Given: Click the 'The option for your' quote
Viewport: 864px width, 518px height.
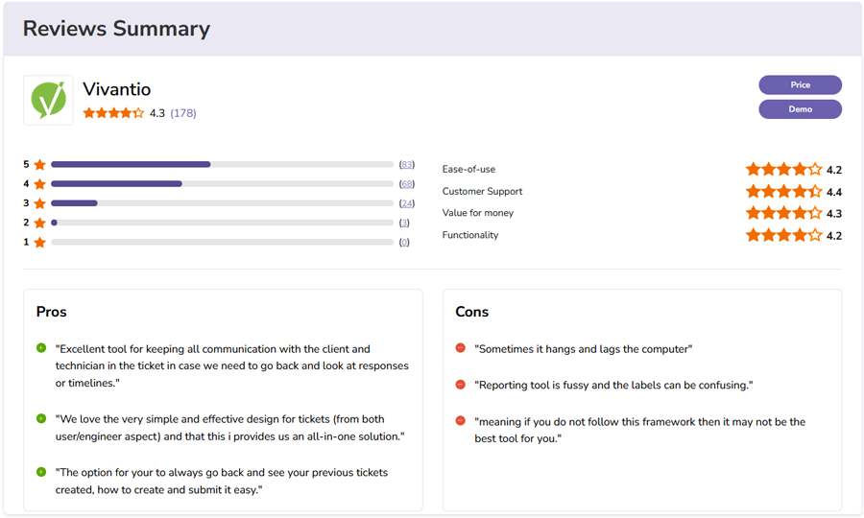Looking at the screenshot, I should coord(222,482).
